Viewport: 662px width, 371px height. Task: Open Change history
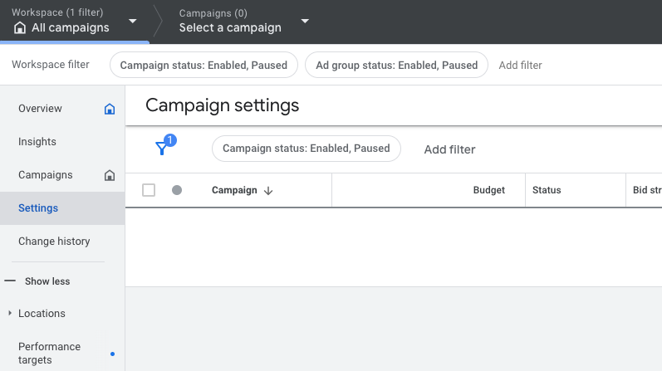tap(54, 242)
